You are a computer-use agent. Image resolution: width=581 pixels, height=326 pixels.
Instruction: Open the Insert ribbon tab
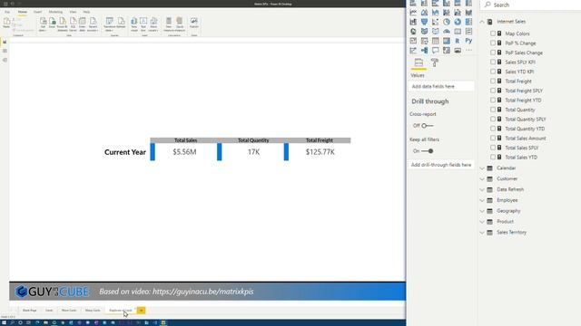(x=37, y=12)
